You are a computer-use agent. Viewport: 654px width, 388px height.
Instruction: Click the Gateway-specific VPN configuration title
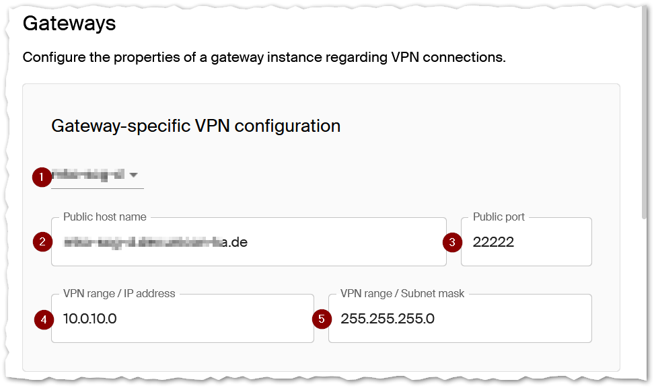pyautogui.click(x=196, y=126)
